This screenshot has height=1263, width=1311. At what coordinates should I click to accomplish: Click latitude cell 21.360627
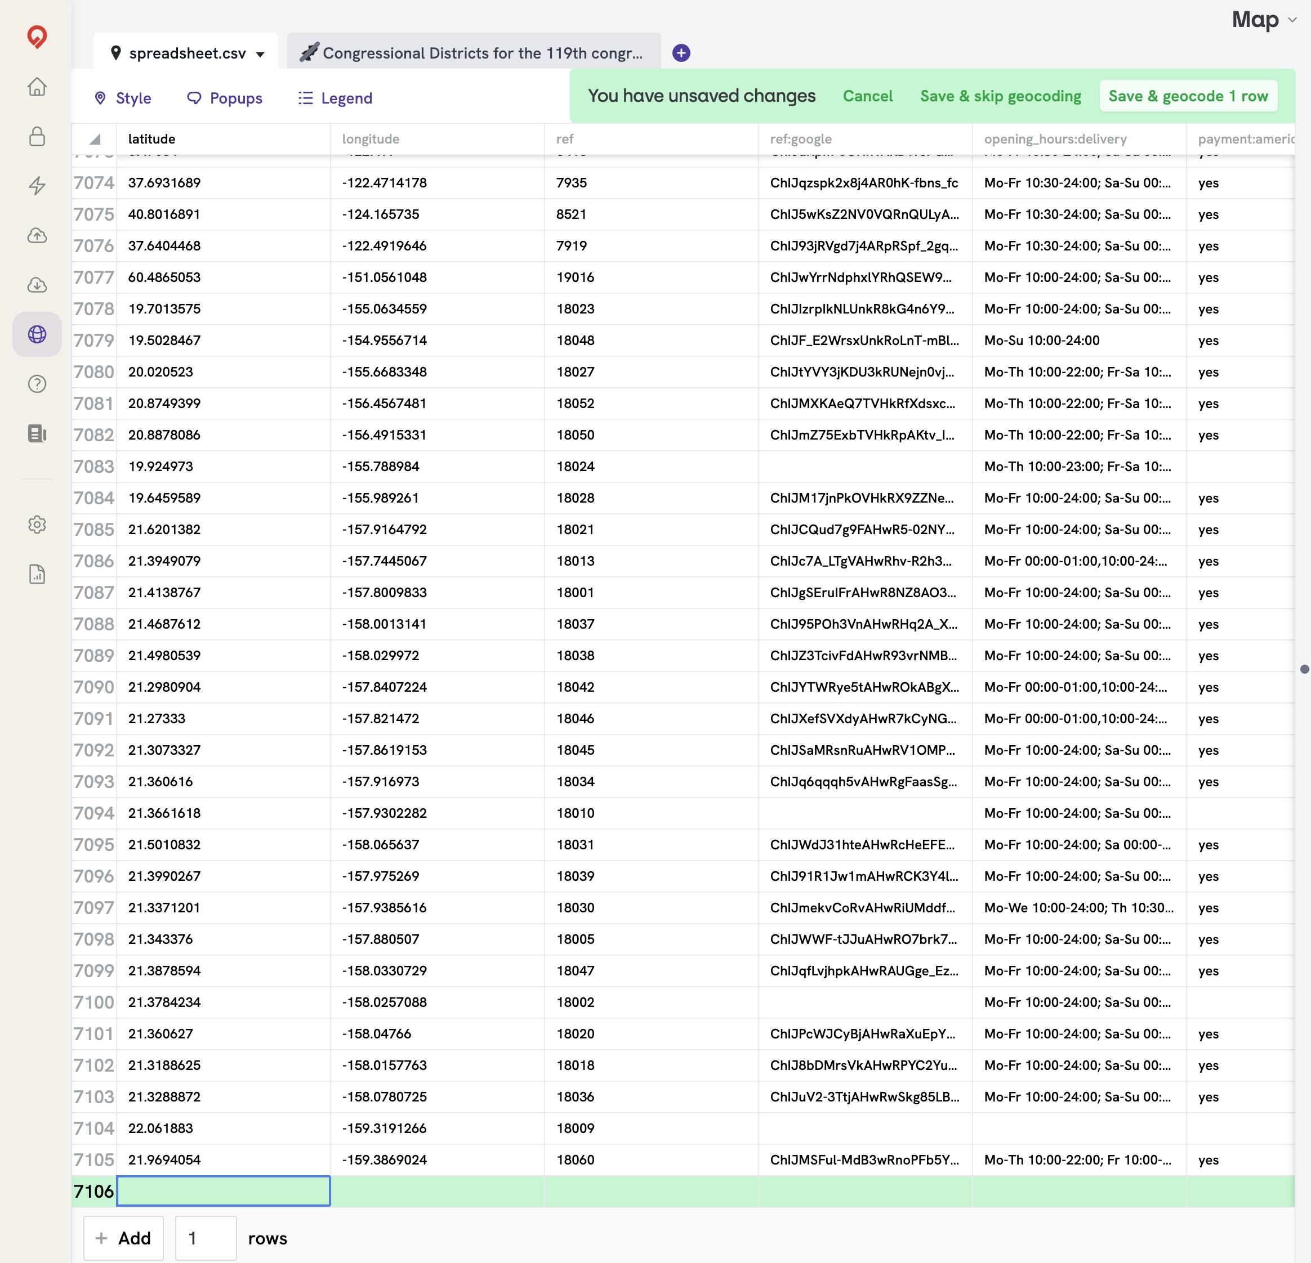224,1033
